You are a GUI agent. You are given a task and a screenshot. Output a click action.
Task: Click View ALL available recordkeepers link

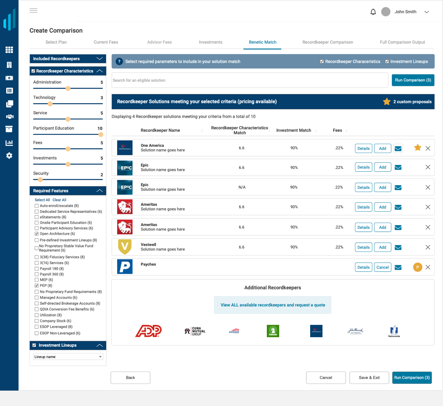[x=273, y=305]
